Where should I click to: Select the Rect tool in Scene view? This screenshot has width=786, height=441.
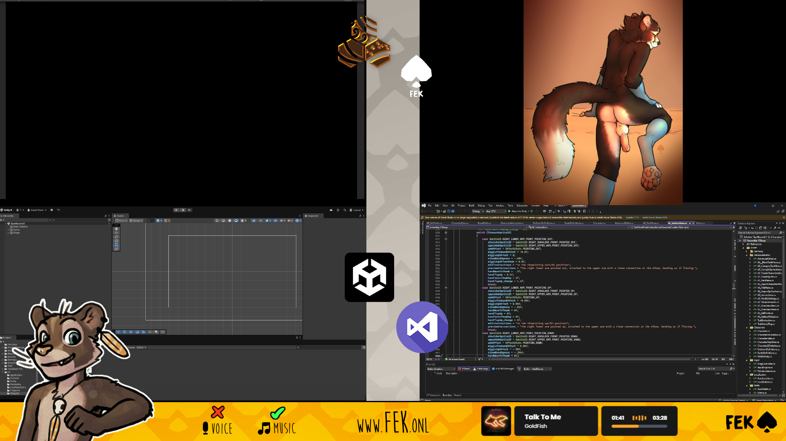[116, 245]
